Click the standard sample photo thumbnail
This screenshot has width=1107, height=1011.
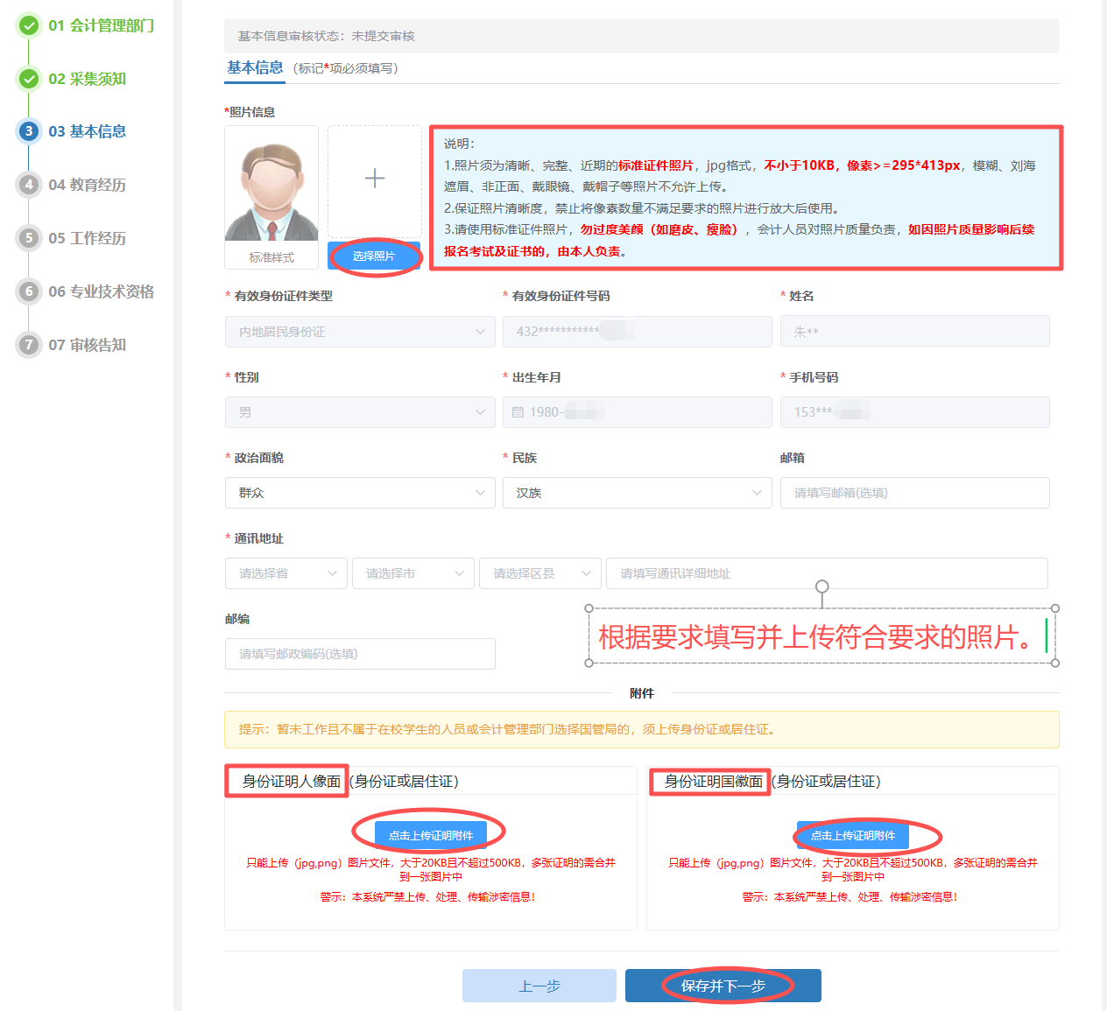pyautogui.click(x=271, y=186)
